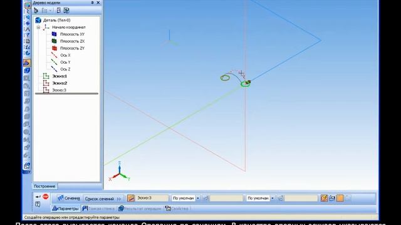Select Ось Z in the tree
Image resolution: width=401 pixels, height=225 pixels.
65,69
